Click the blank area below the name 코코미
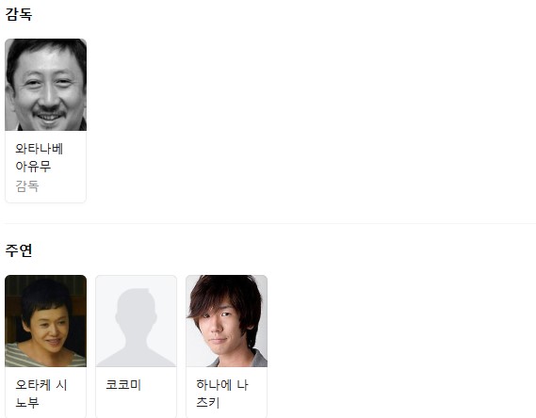The height and width of the screenshot is (418, 536). point(136,405)
